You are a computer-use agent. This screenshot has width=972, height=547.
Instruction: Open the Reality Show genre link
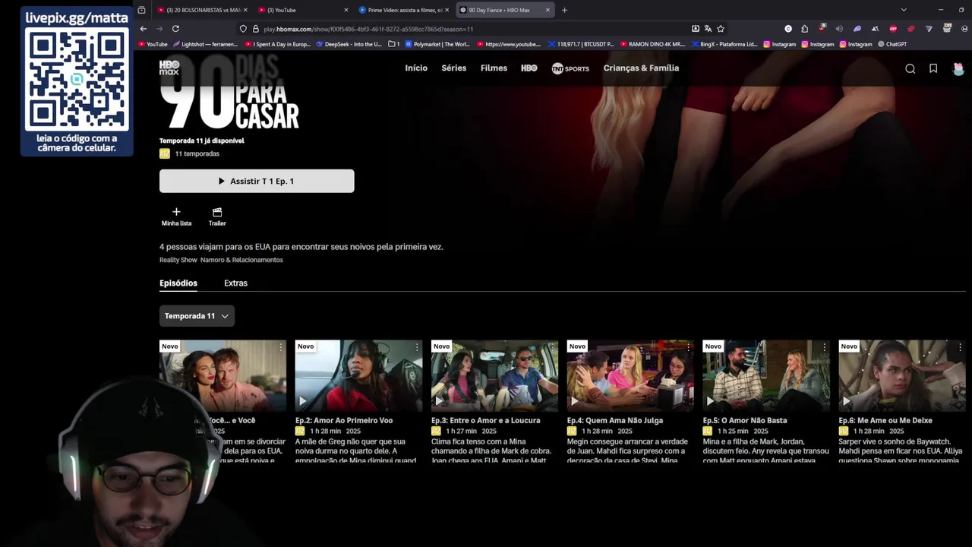click(178, 260)
